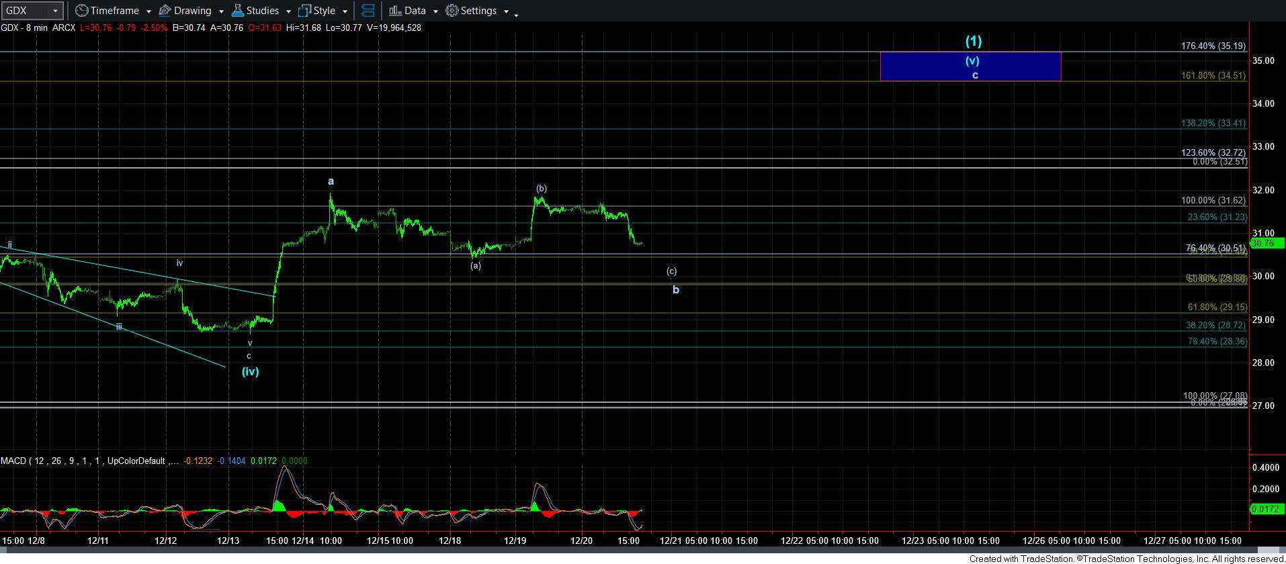The image size is (1286, 564).
Task: Open the Data menu label
Action: click(x=415, y=11)
